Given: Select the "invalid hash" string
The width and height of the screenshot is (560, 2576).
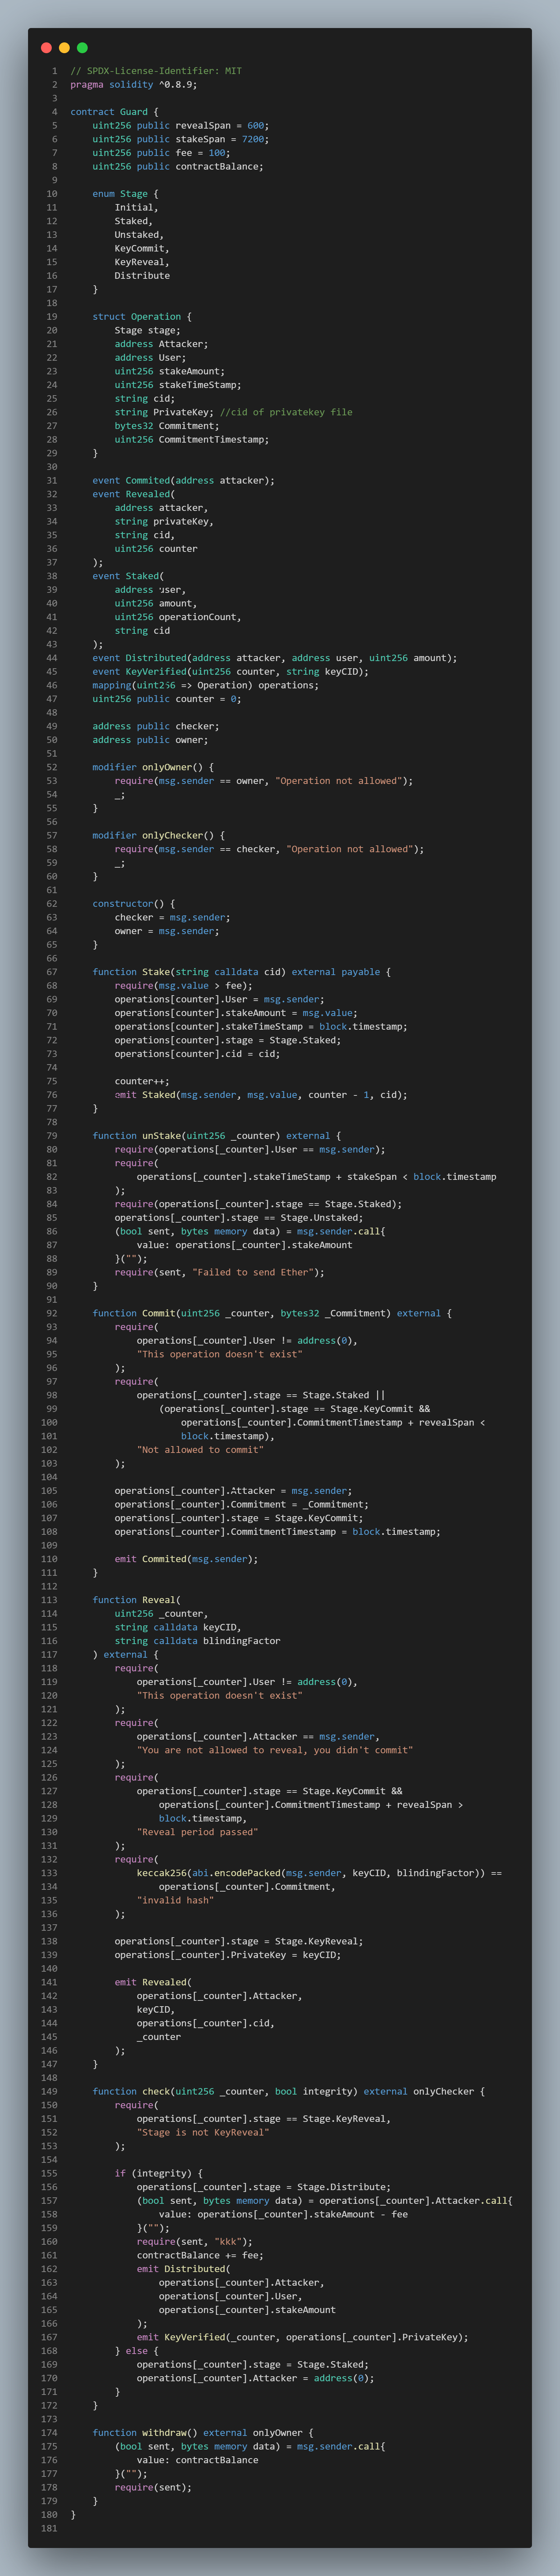Looking at the screenshot, I should click(x=175, y=1900).
